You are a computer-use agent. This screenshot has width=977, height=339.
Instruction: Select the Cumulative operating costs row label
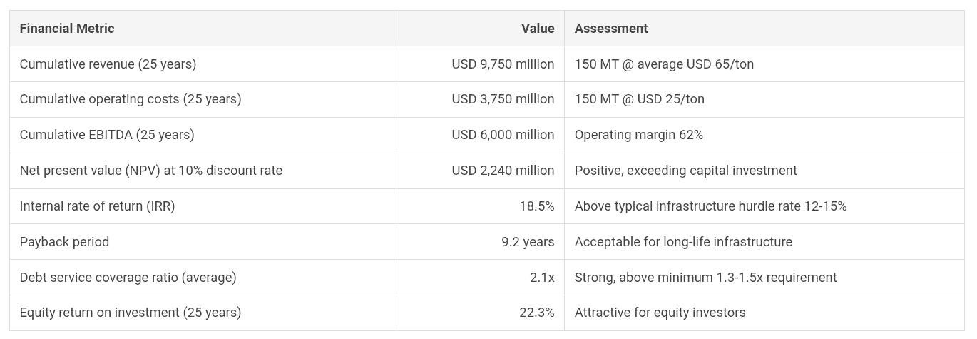click(x=131, y=99)
